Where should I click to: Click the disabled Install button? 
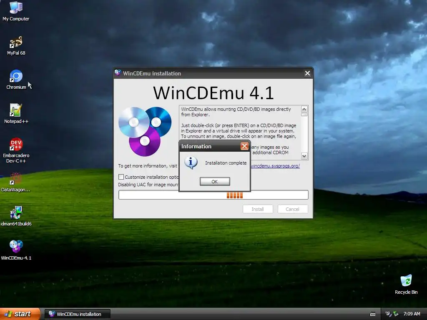pyautogui.click(x=258, y=209)
